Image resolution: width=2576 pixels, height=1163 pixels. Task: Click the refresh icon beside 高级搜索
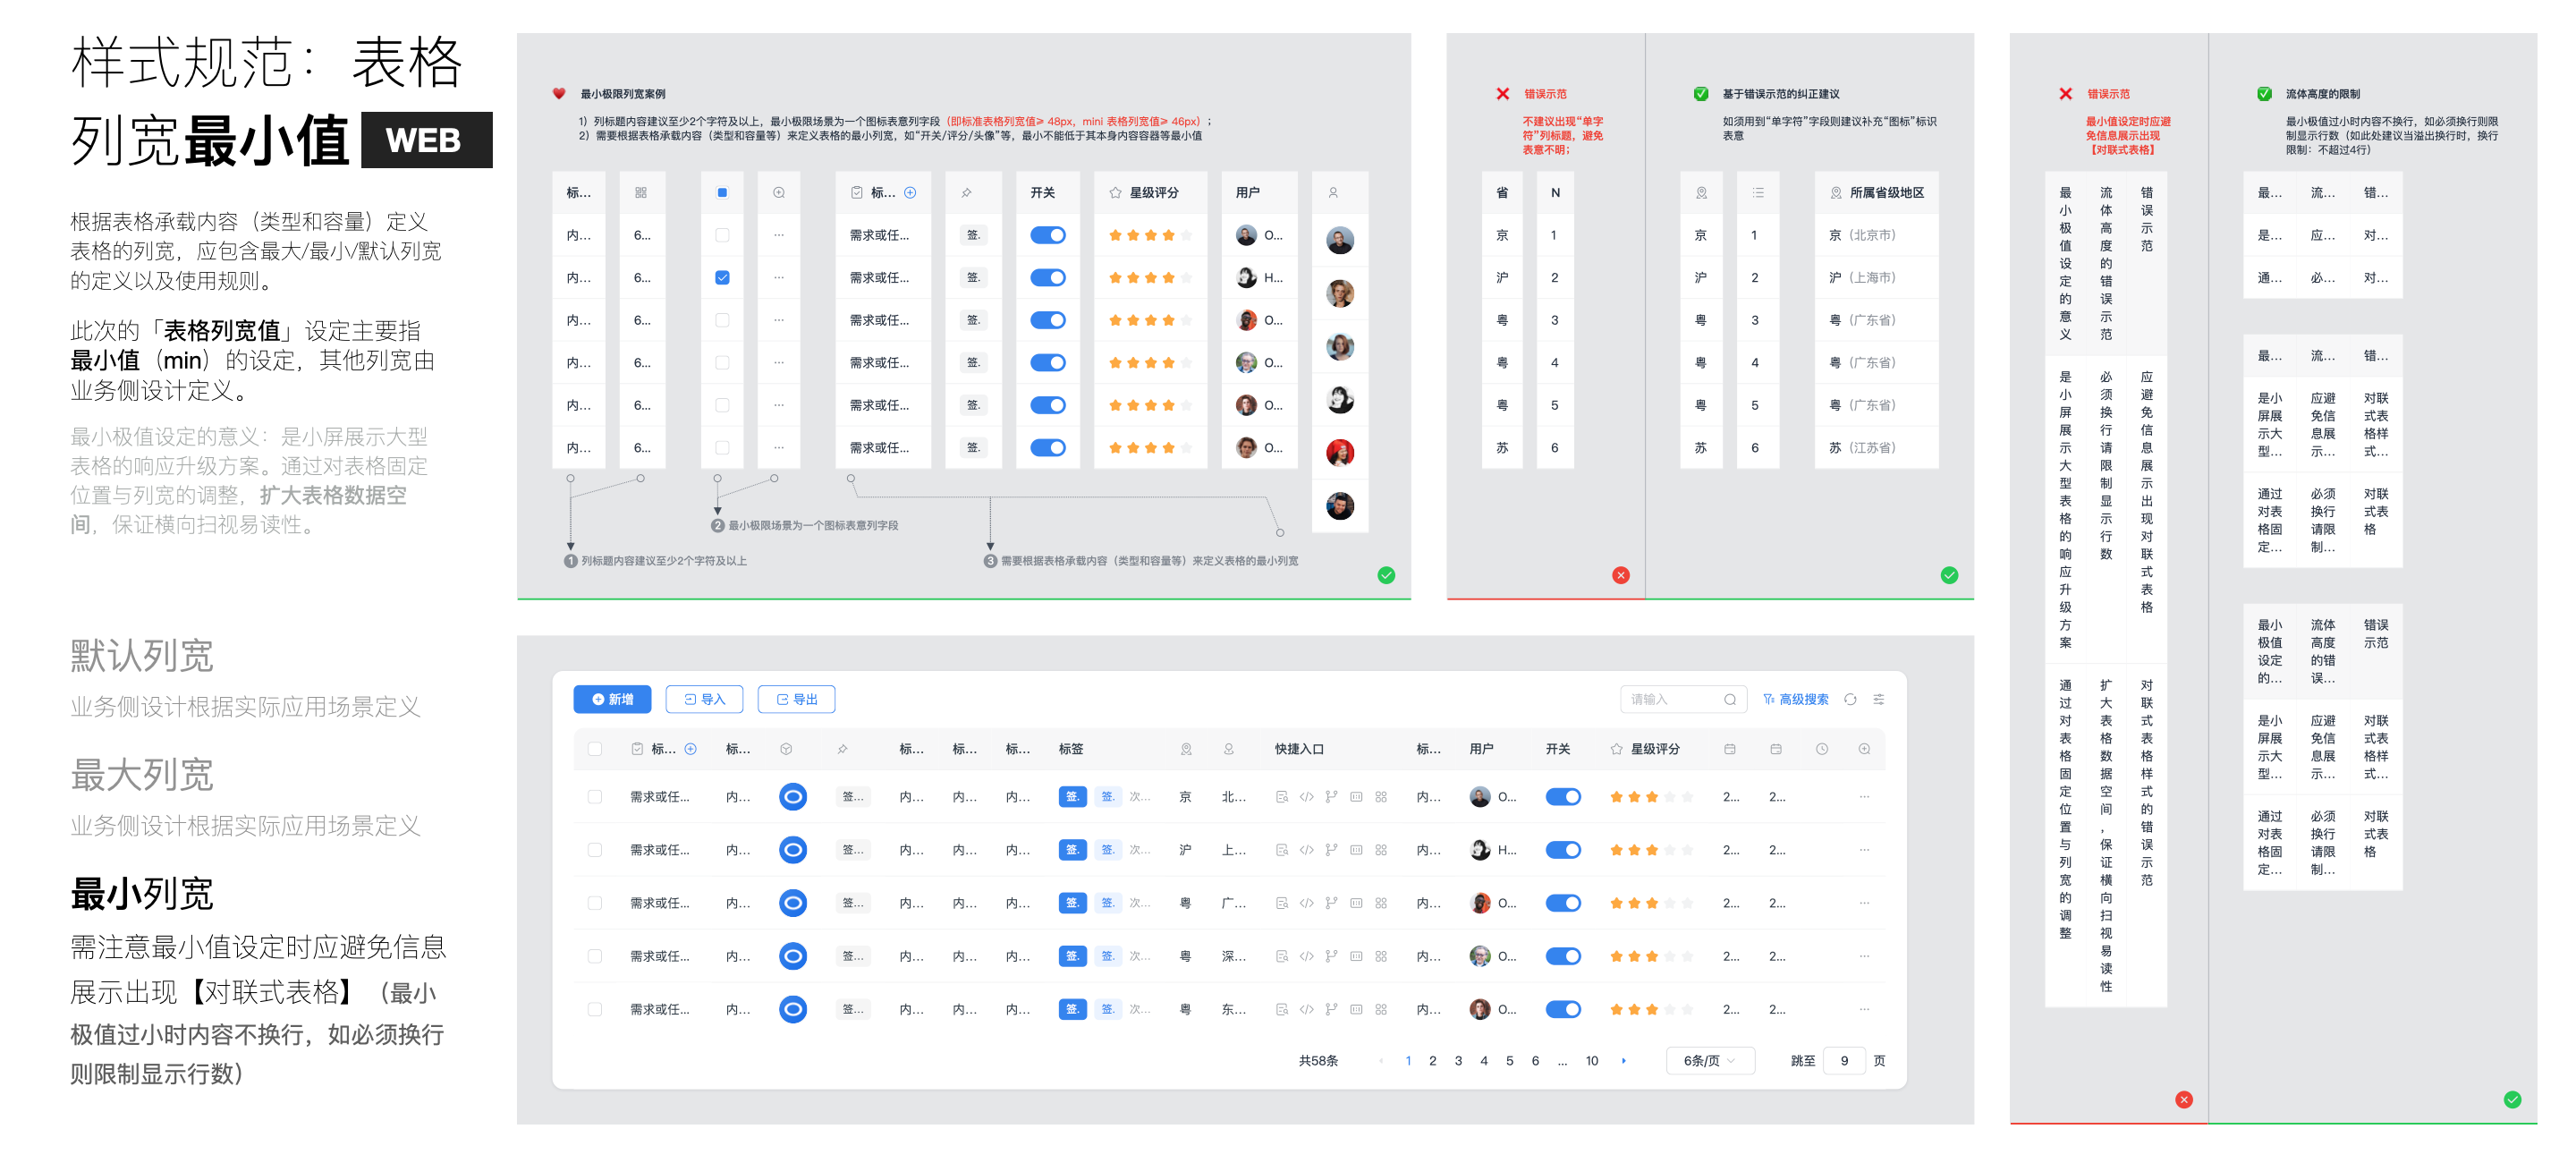click(x=1850, y=699)
